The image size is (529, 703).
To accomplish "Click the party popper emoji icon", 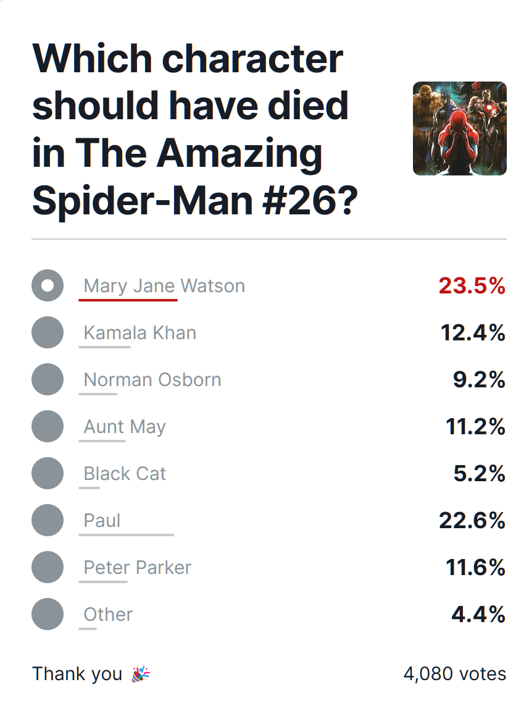I will 141,674.
